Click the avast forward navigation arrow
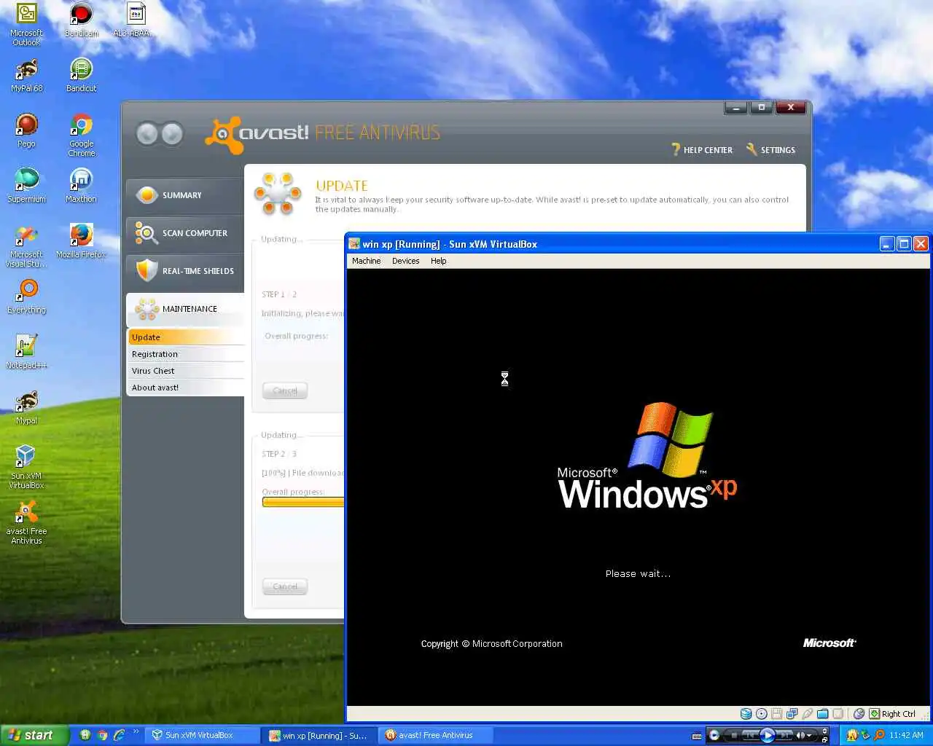Viewport: 933px width, 746px height. tap(172, 134)
